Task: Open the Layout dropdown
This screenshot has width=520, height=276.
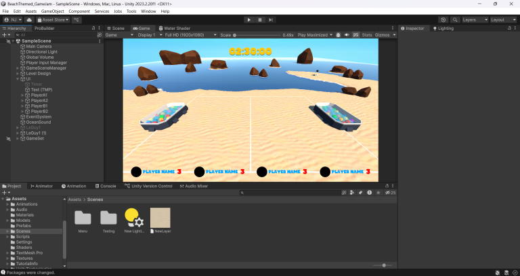Action: [504, 20]
